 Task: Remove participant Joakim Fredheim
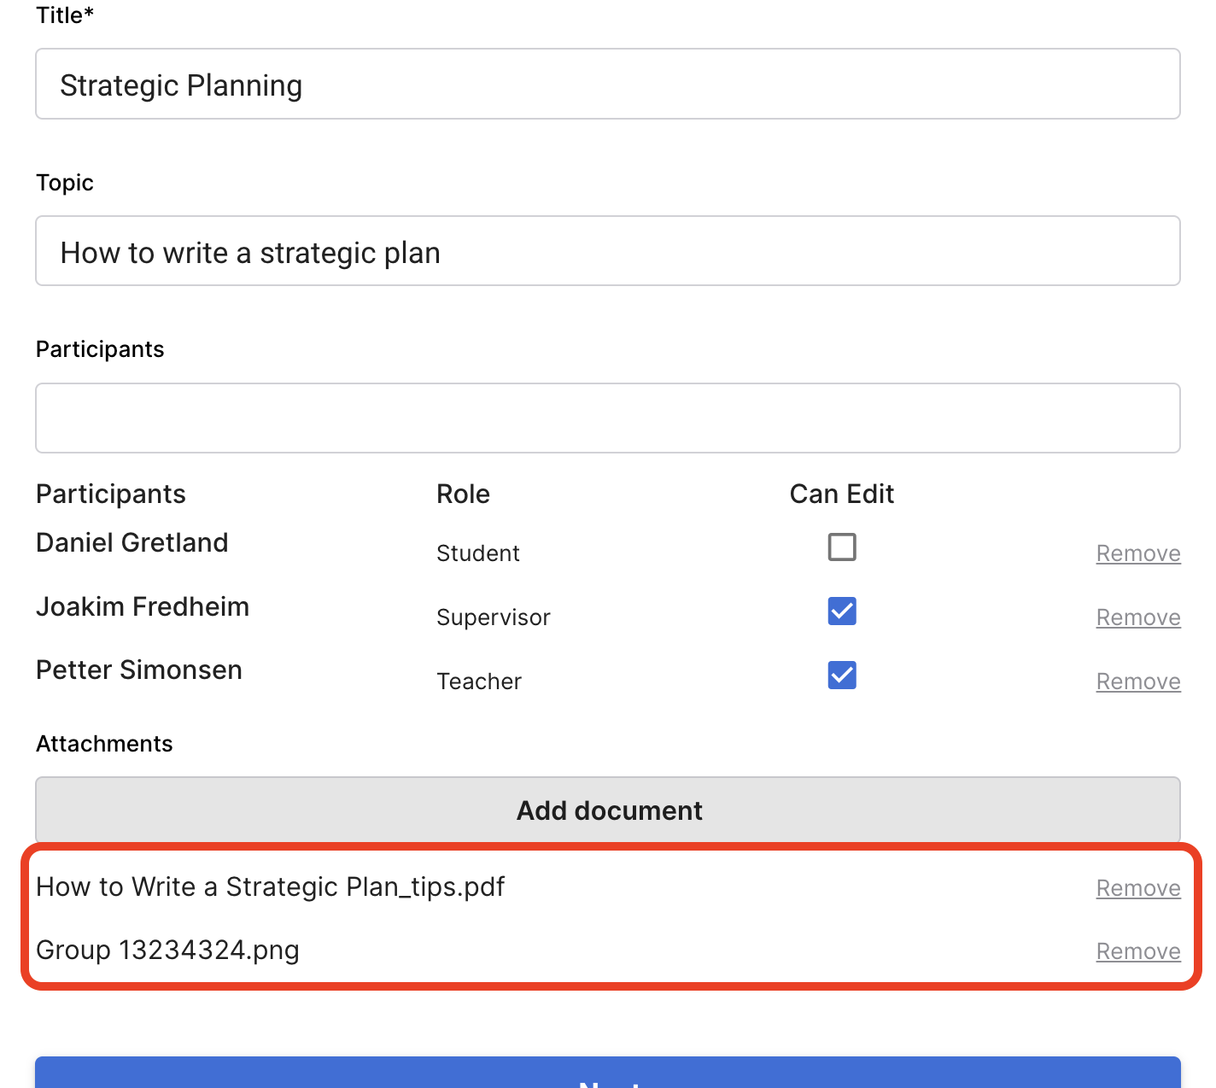click(1137, 617)
